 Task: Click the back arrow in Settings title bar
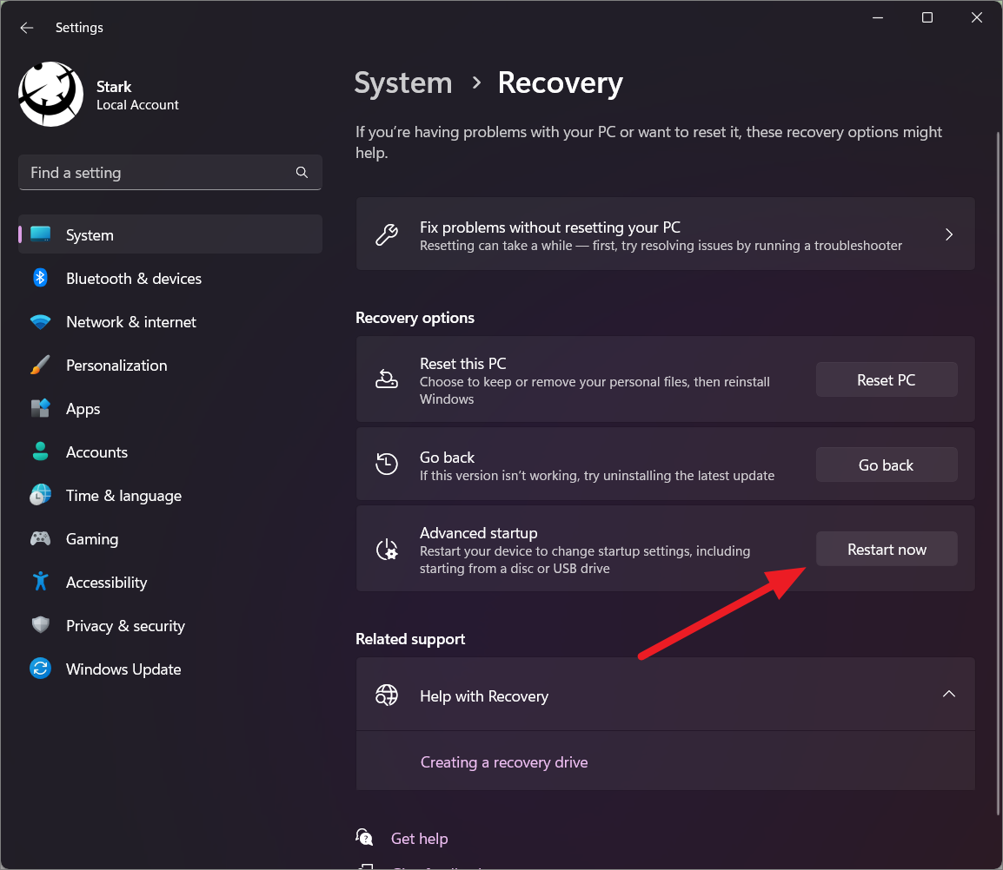[x=26, y=28]
